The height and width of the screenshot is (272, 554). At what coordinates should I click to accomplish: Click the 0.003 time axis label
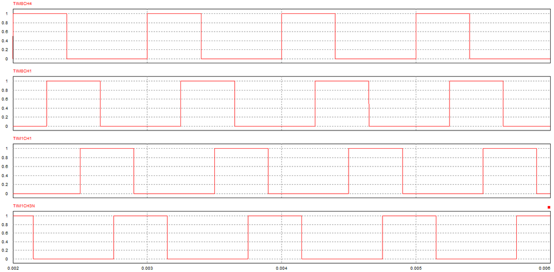[x=147, y=269]
